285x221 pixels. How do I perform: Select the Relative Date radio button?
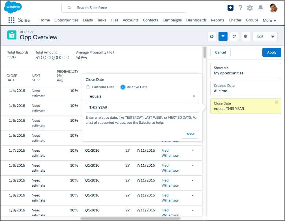pos(123,87)
